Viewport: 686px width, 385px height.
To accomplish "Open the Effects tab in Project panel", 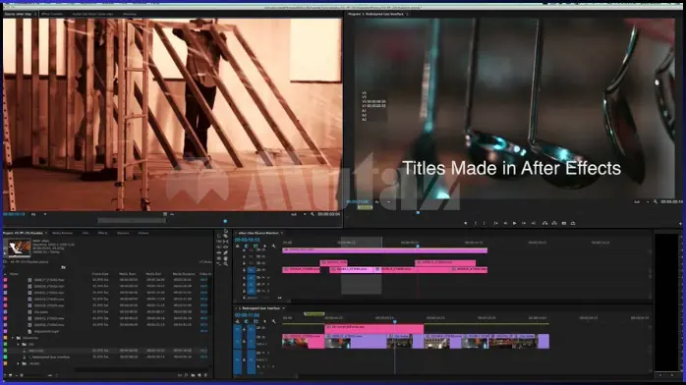I will click(x=103, y=233).
